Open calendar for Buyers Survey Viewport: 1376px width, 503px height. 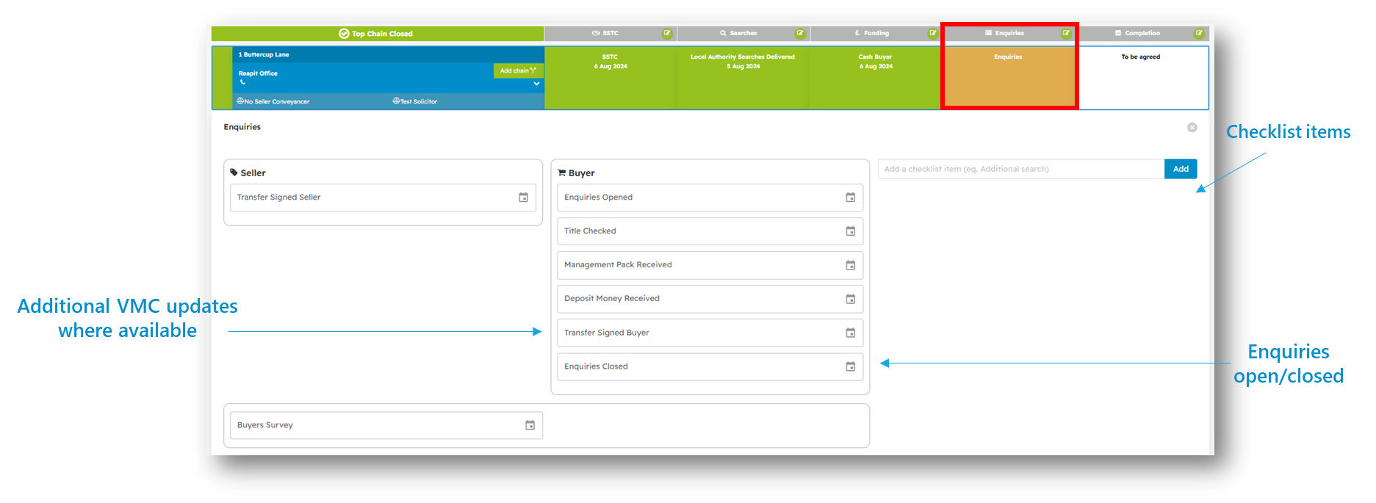(530, 425)
